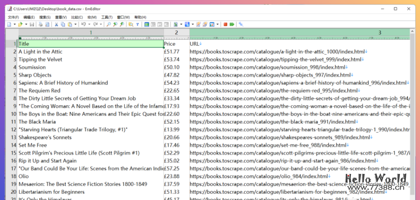420x200 pixels.
Task: Open the Paste options dropdown arrow
Action: [75, 24]
